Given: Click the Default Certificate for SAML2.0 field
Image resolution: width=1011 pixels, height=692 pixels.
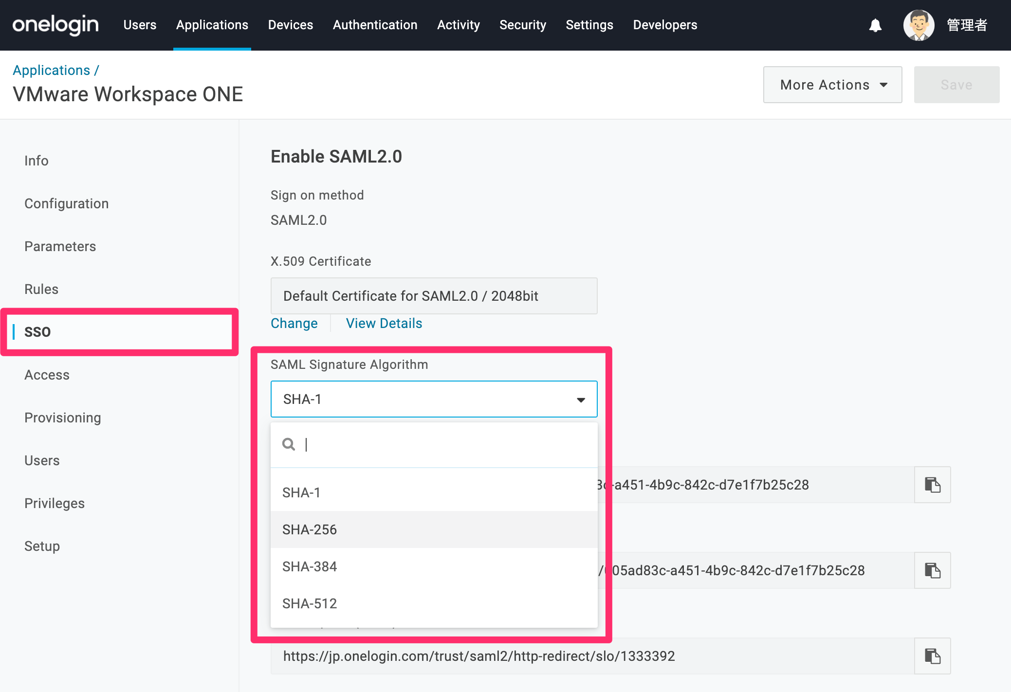Looking at the screenshot, I should point(434,296).
